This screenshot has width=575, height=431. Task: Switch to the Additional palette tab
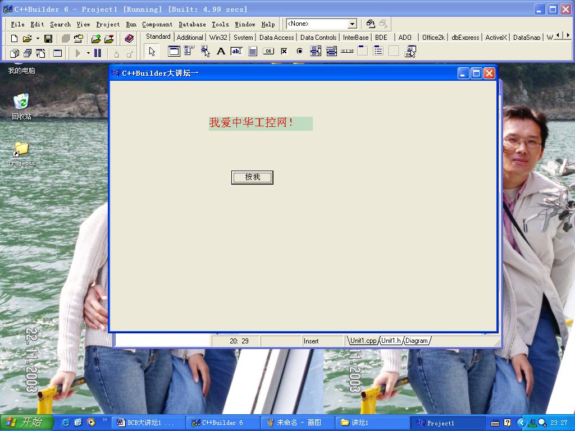point(190,38)
